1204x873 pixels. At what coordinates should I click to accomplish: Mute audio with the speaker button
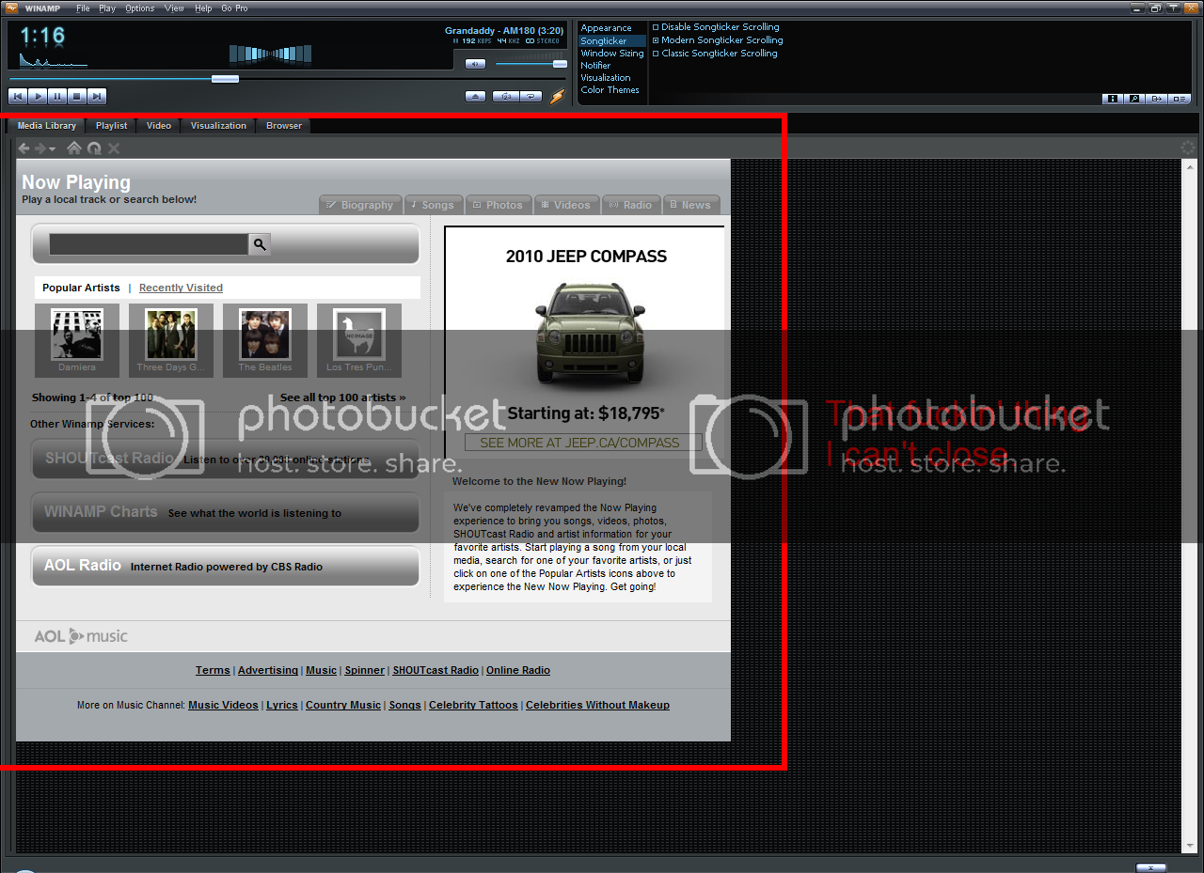click(x=475, y=64)
